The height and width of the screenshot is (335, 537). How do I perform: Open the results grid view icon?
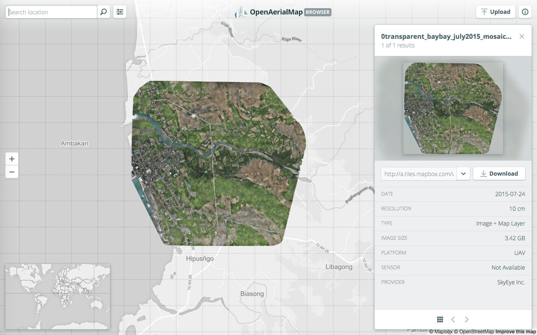pos(440,319)
